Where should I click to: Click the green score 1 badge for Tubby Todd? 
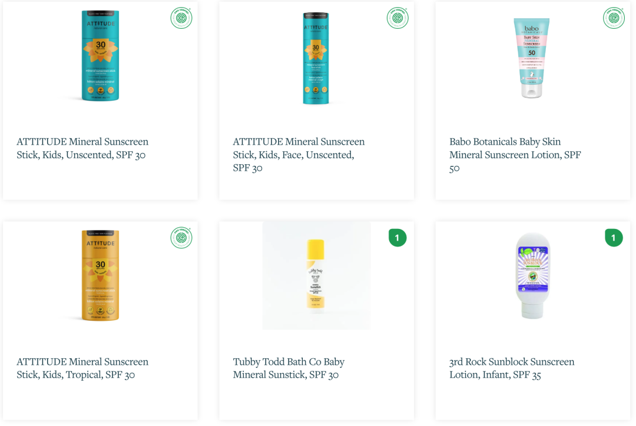click(x=397, y=238)
